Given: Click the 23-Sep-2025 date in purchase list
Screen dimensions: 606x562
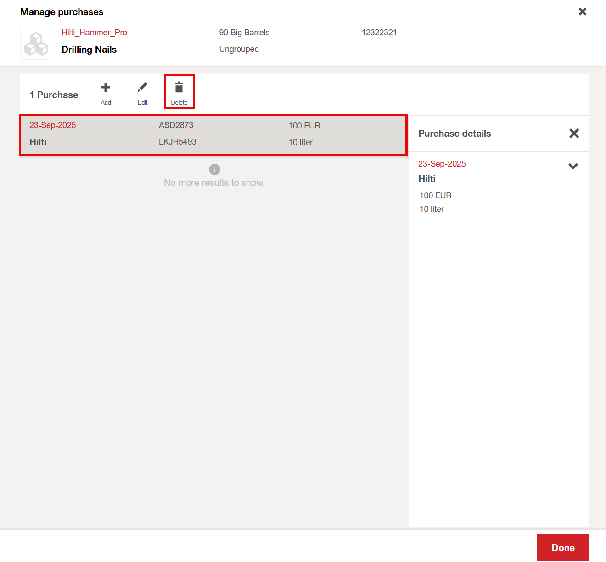Looking at the screenshot, I should point(52,125).
